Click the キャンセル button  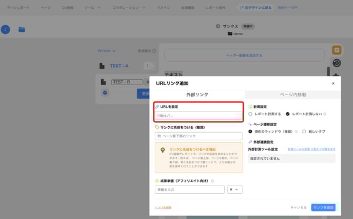pyautogui.click(x=298, y=207)
